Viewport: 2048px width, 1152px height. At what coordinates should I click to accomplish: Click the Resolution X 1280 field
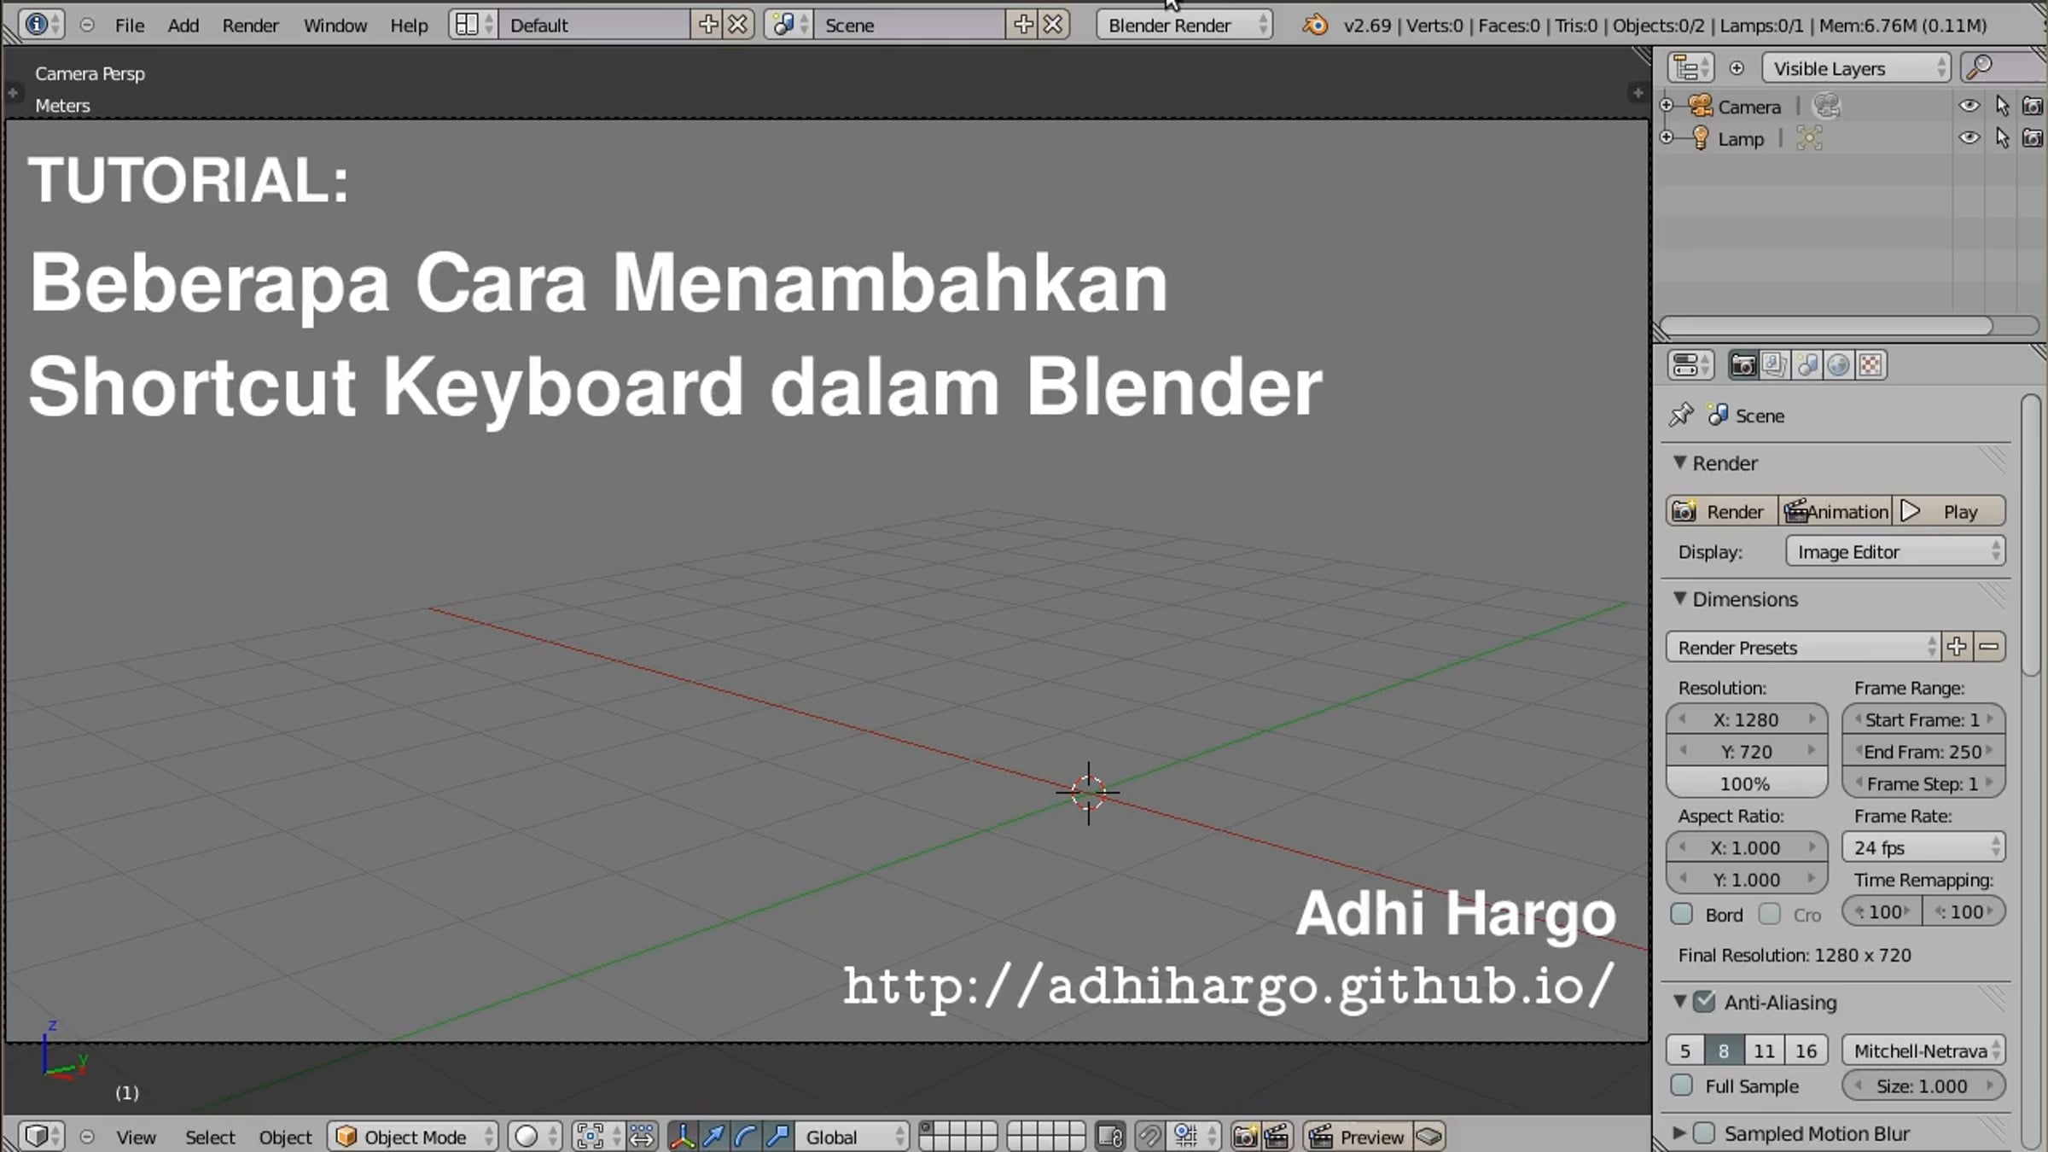point(1745,719)
